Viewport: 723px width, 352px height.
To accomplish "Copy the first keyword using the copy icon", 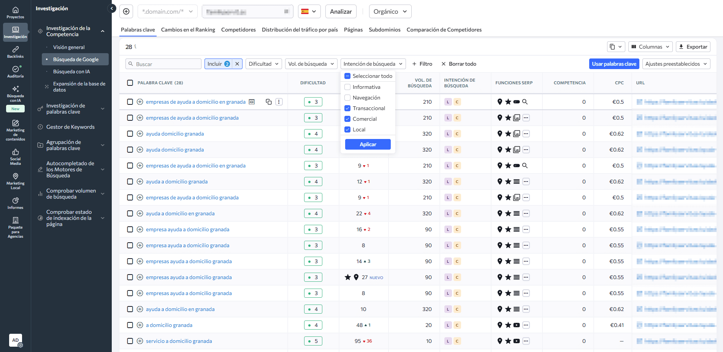I will point(269,102).
